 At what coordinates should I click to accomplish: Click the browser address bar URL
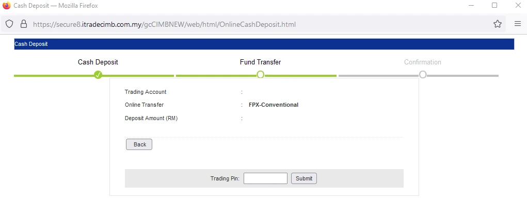pos(164,24)
